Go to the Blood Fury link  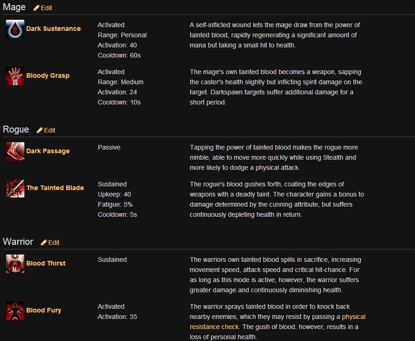44,310
